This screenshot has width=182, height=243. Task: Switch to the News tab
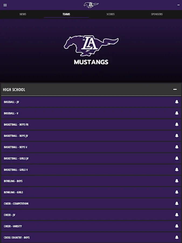pyautogui.click(x=23, y=14)
